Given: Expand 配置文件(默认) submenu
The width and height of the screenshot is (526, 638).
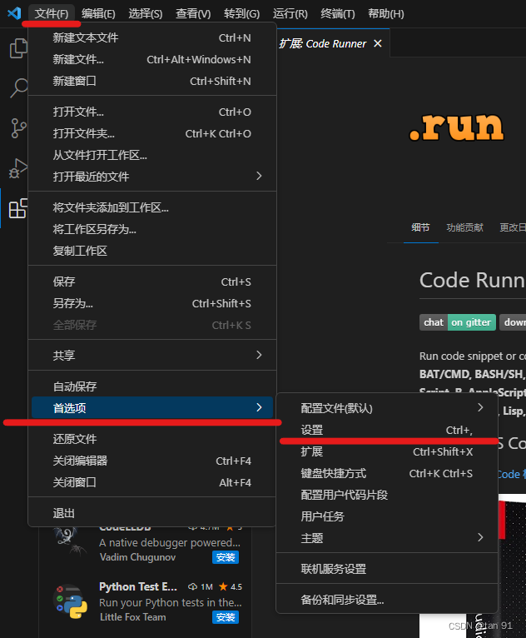Looking at the screenshot, I should [387, 408].
